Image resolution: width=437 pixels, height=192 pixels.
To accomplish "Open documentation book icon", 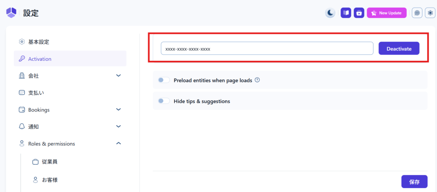I will coord(346,13).
